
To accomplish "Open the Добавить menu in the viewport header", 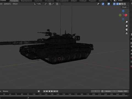I will (x=7, y=4).
